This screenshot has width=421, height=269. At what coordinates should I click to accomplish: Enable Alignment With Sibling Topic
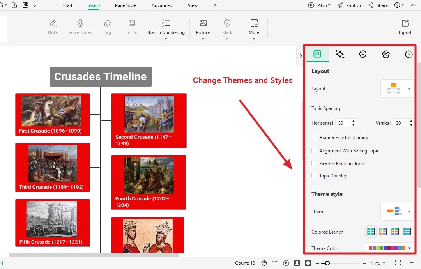(x=314, y=150)
